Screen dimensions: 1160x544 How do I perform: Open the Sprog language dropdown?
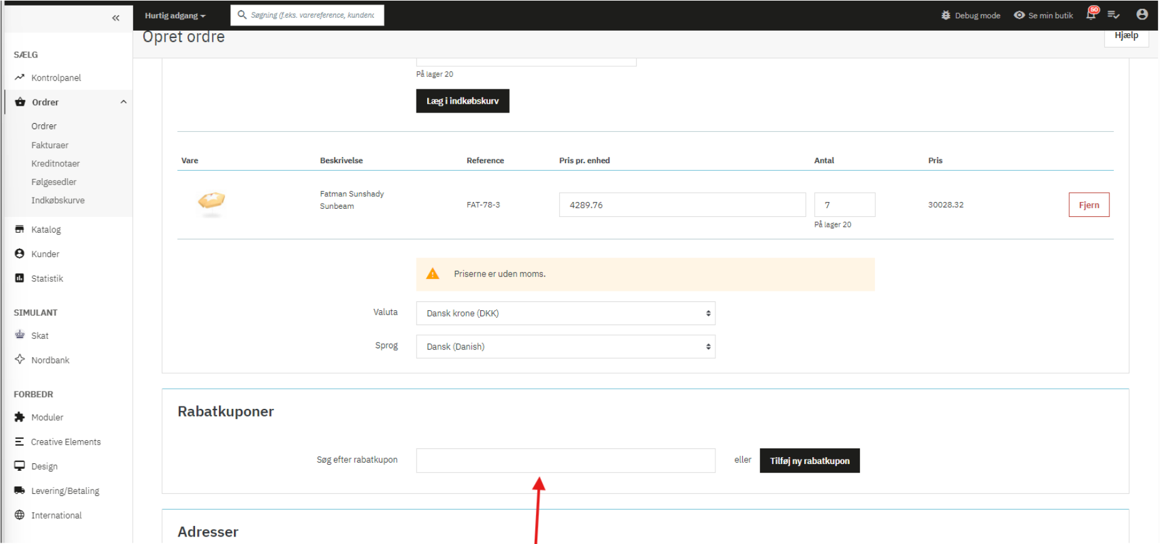[x=565, y=346]
